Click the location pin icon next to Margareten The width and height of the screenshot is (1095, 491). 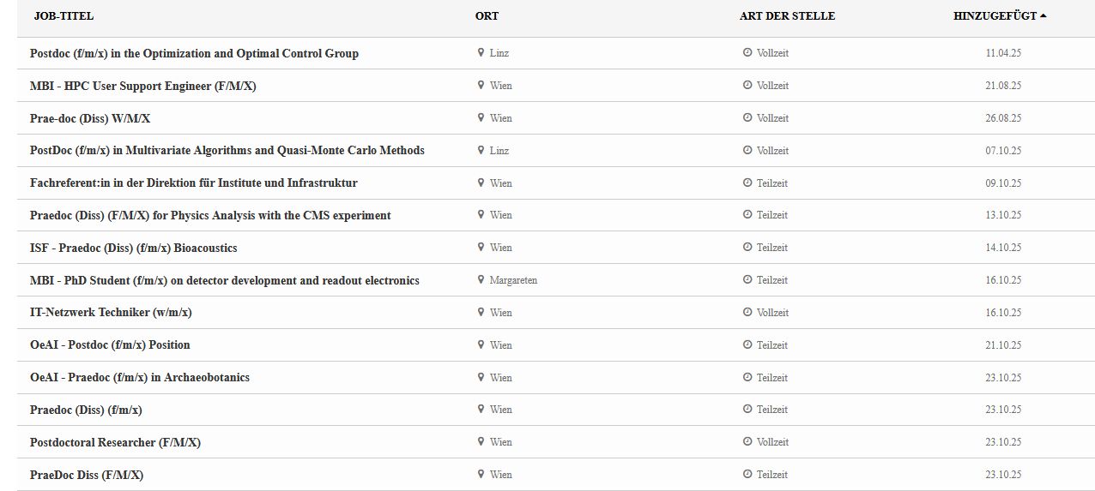click(481, 280)
